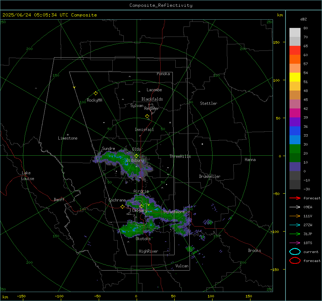Click the cyan current ellipse legend icon

pos(295,252)
